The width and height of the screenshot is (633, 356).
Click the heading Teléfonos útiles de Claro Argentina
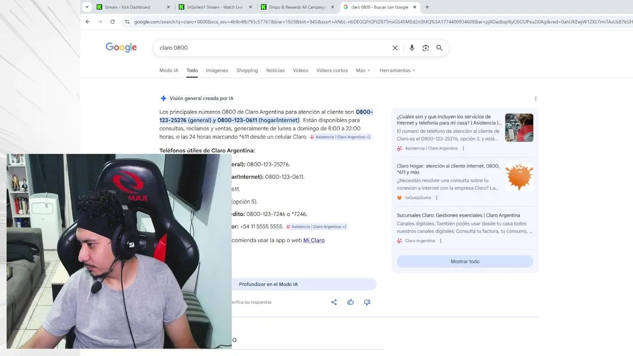207,150
